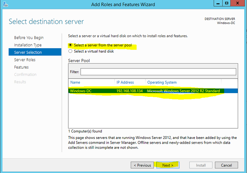This screenshot has width=247, height=173.
Task: Go to the Server Roles step
Action: click(x=25, y=60)
